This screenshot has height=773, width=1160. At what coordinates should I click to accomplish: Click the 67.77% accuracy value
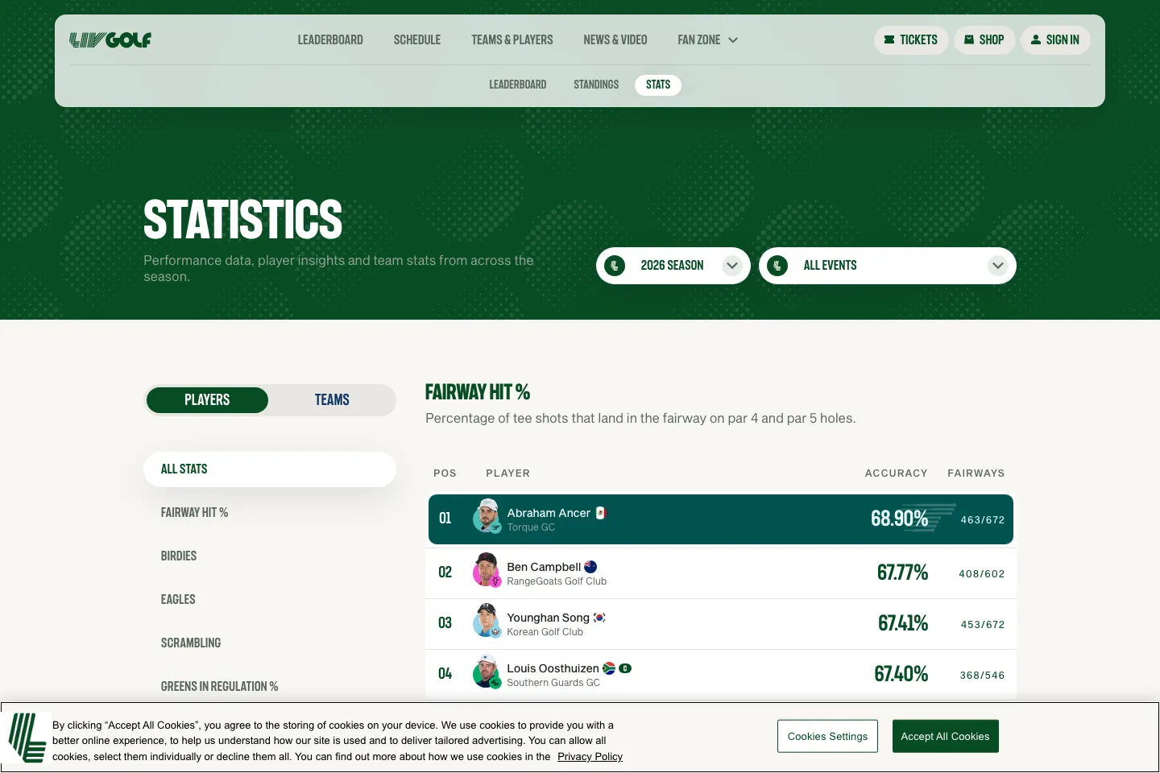[902, 573]
